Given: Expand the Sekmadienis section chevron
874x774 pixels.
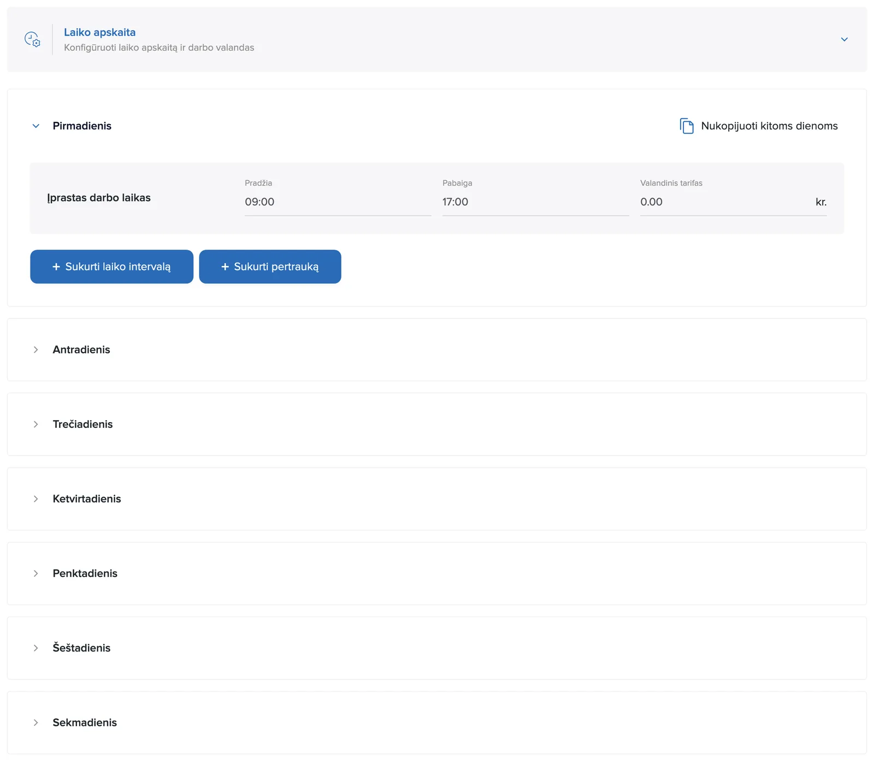Looking at the screenshot, I should pyautogui.click(x=36, y=723).
